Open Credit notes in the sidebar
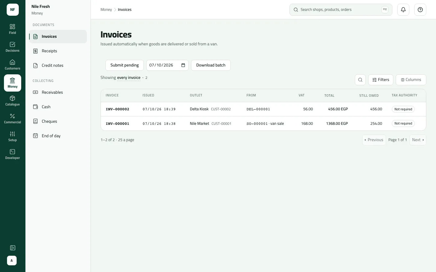 [x=58, y=66]
